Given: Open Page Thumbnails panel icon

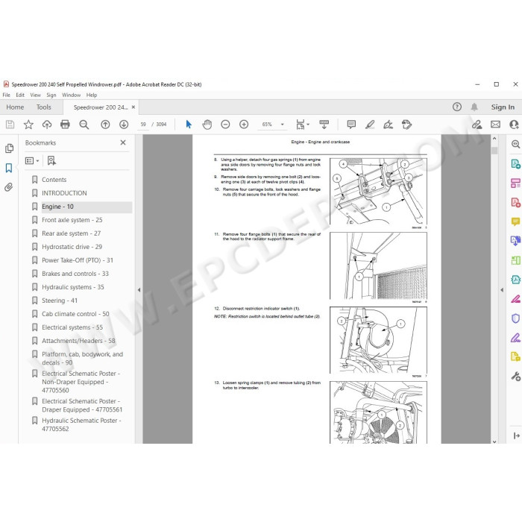Looking at the screenshot, I should click(9, 148).
